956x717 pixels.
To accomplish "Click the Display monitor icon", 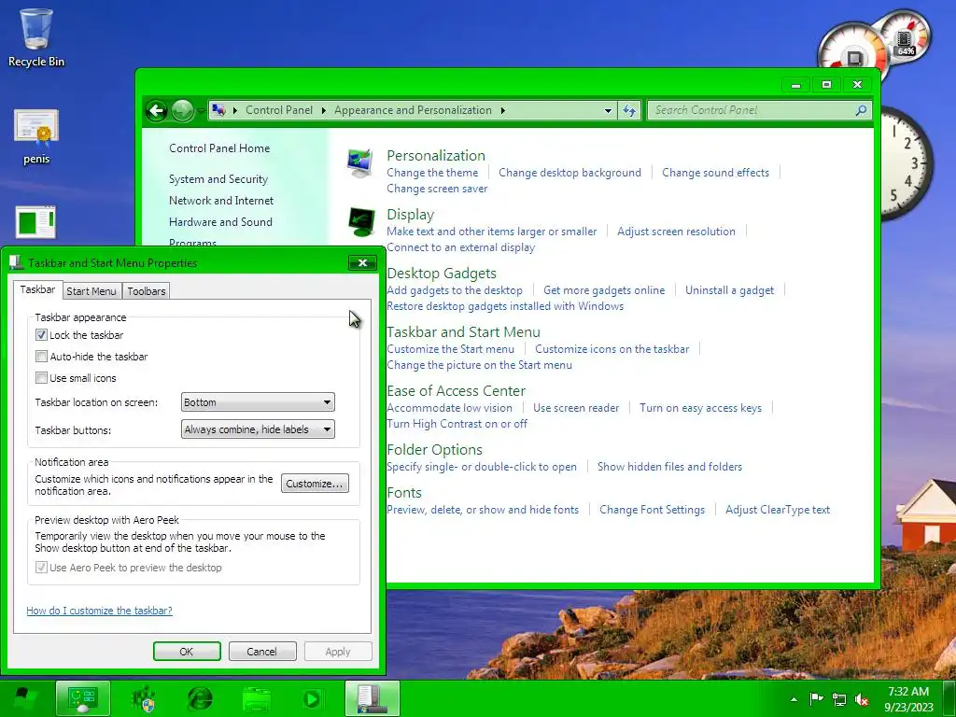I will tap(361, 222).
